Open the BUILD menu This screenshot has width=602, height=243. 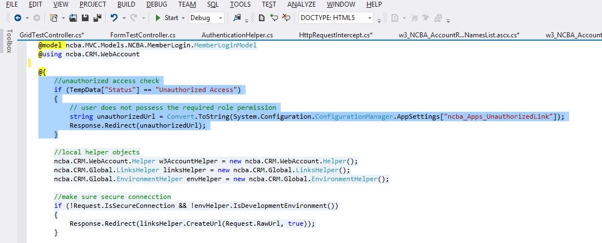[126, 4]
